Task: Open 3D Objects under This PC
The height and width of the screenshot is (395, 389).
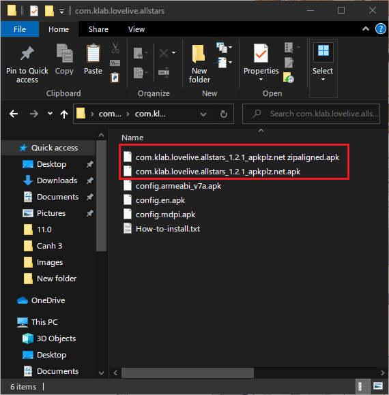Action: (x=49, y=338)
